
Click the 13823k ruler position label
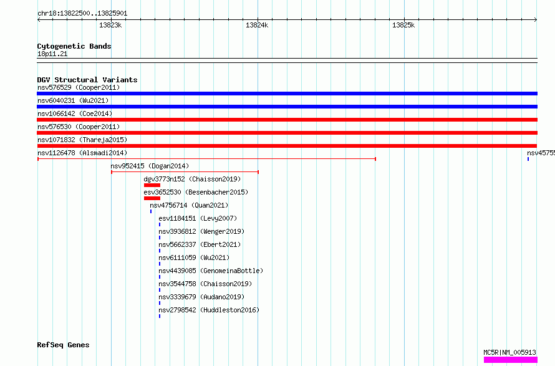click(x=110, y=25)
